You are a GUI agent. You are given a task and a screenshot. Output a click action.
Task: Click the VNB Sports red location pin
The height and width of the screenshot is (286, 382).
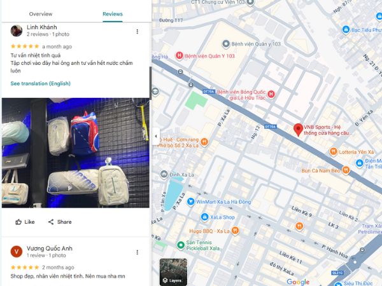point(298,130)
